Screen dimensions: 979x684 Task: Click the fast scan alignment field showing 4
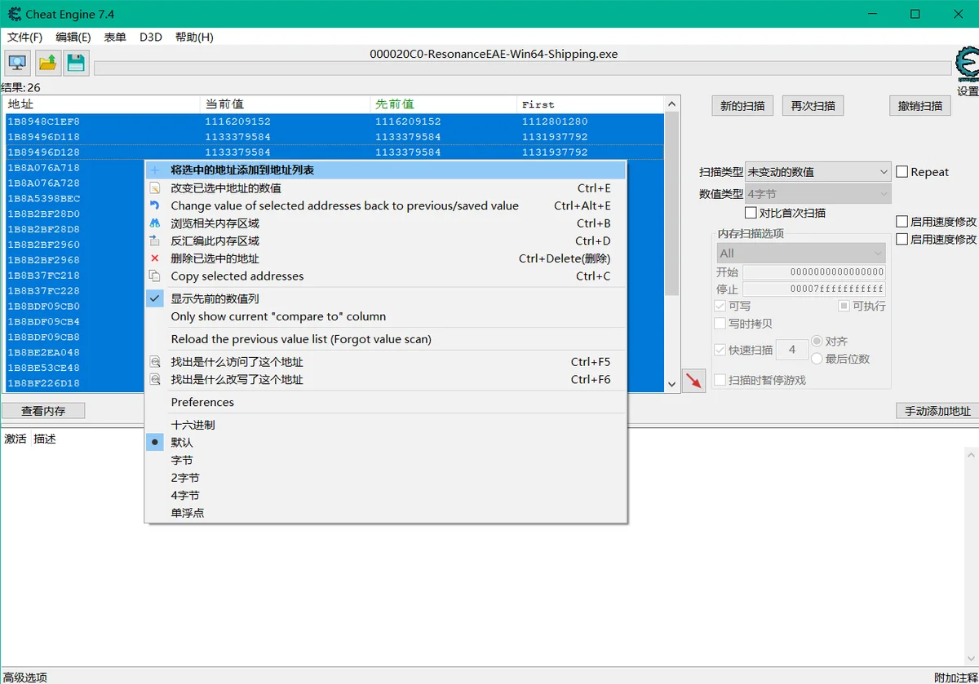tap(791, 350)
